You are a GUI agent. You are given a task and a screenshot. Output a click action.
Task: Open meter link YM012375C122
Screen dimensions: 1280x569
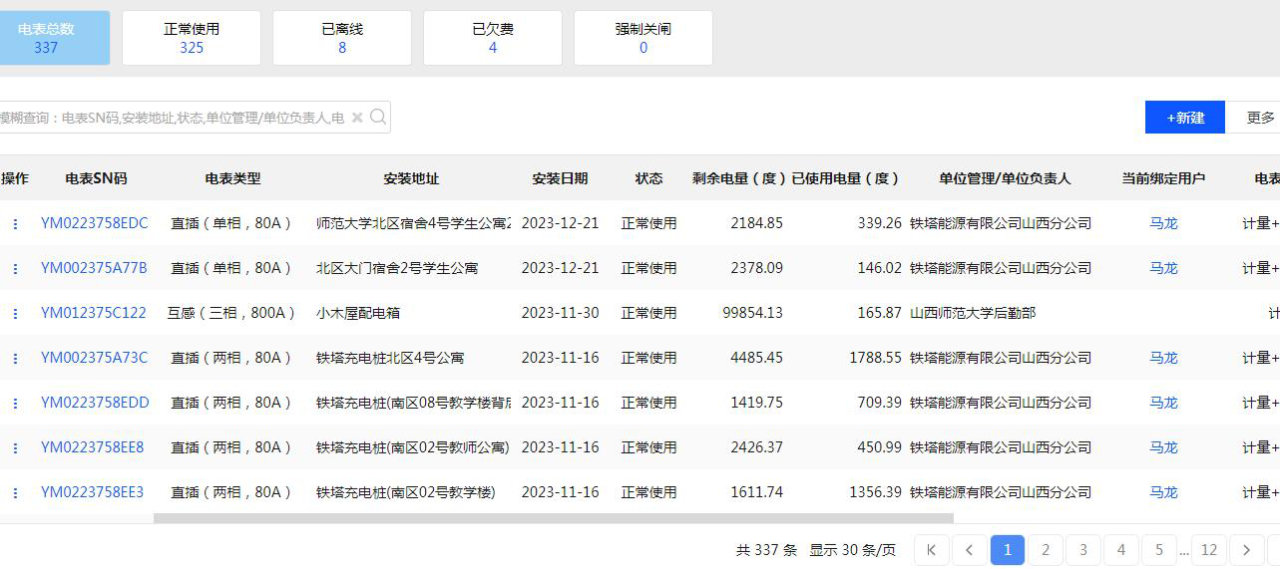coord(94,313)
